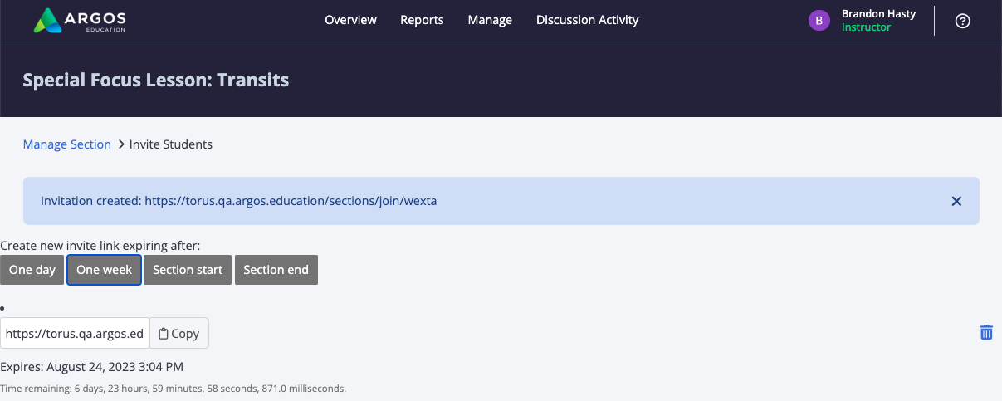Click the purple B user avatar

tap(819, 21)
